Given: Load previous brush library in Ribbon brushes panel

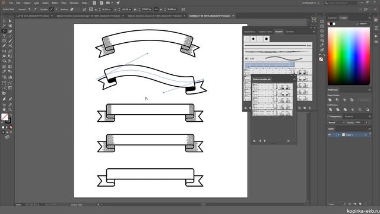Looking at the screenshot, I should click(x=260, y=141).
